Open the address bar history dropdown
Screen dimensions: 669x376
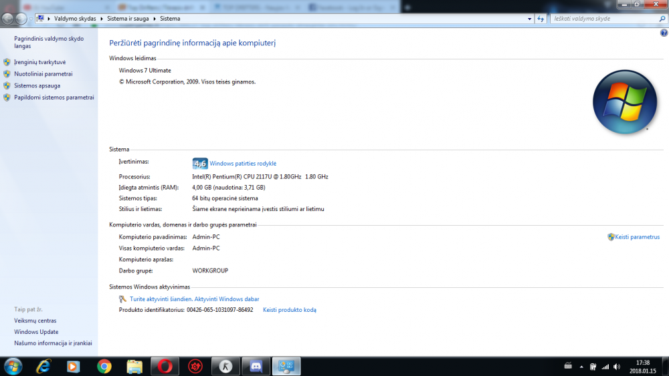pos(529,19)
